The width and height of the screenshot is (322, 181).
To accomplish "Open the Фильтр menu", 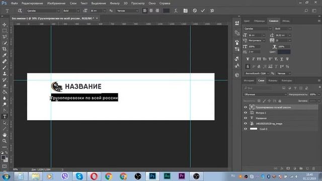I will click(x=115, y=4).
